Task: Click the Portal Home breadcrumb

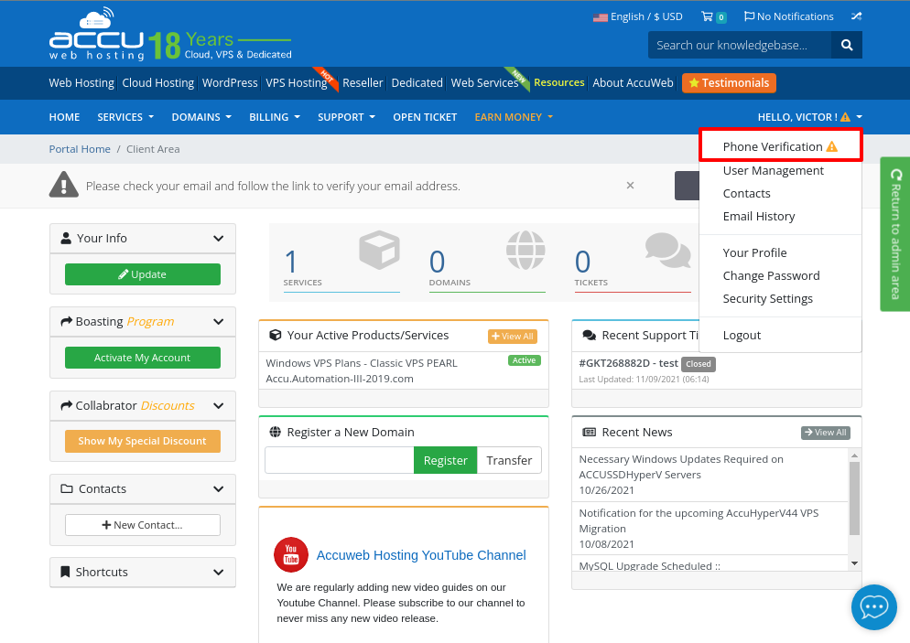Action: pyautogui.click(x=80, y=149)
